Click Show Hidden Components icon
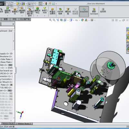Image resolution: width=129 pixels, height=129 pixels. click(x=30, y=12)
